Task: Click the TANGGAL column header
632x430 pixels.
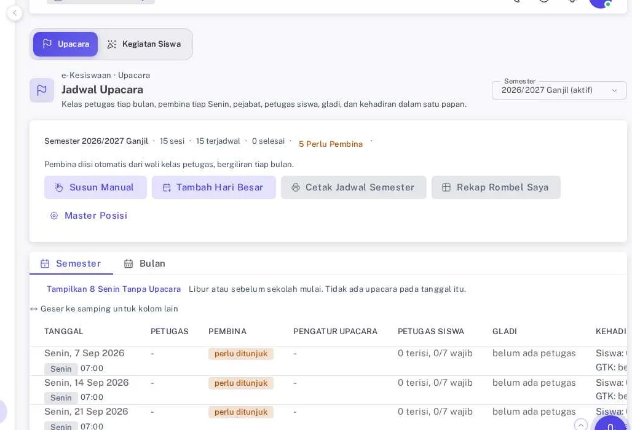Action: (x=64, y=331)
